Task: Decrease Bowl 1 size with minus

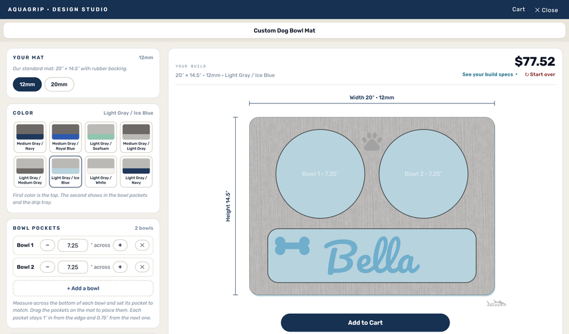Action: pos(47,245)
